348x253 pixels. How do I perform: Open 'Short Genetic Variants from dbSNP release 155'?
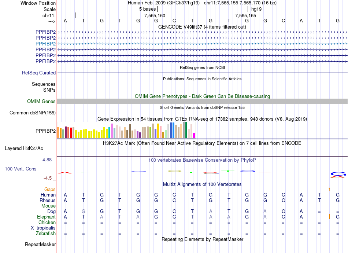coord(202,107)
